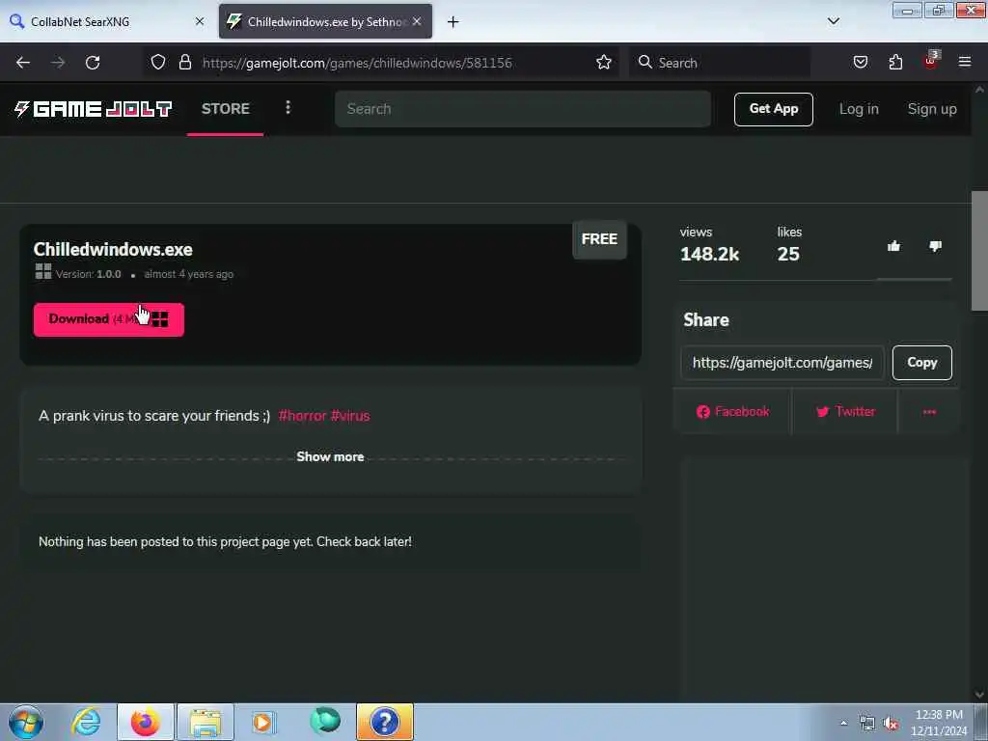
Task: Open the network tray icon
Action: [867, 724]
